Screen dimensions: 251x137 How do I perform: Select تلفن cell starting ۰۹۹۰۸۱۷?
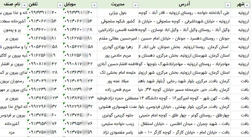tap(45, 64)
